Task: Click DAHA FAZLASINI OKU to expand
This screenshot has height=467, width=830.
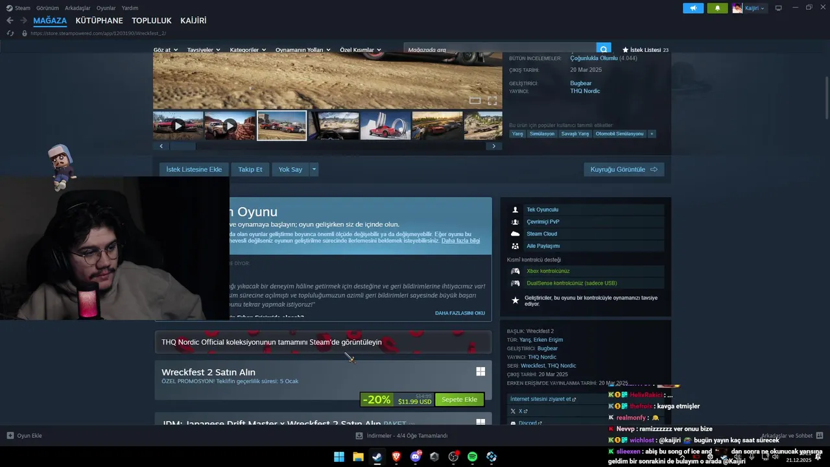Action: (460, 313)
